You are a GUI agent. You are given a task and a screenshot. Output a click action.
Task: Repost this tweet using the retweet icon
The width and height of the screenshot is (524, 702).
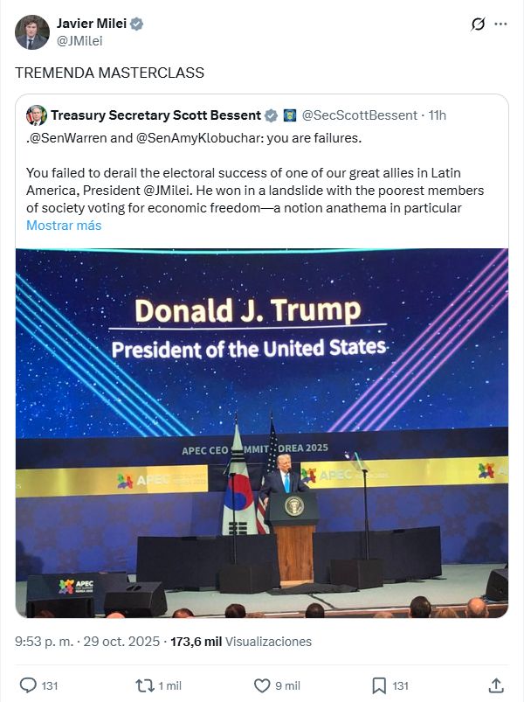coord(144,685)
